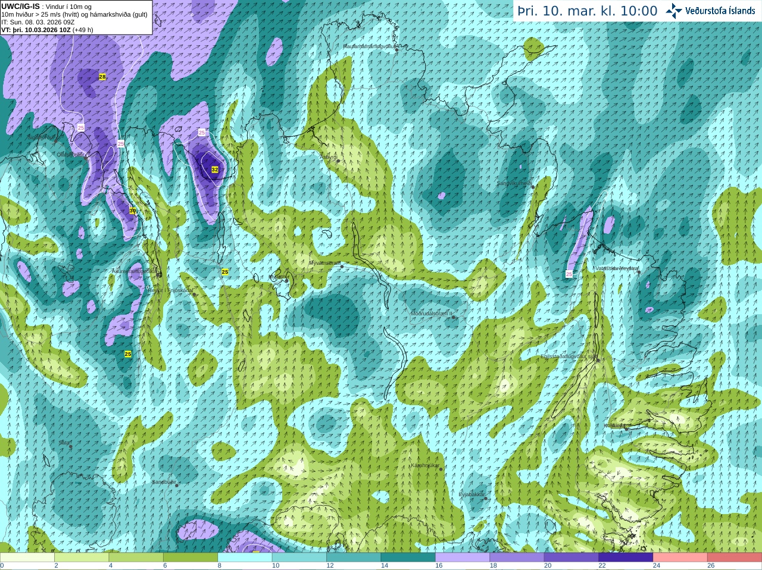Click the Veðurstofa Íslands name text

coord(720,11)
